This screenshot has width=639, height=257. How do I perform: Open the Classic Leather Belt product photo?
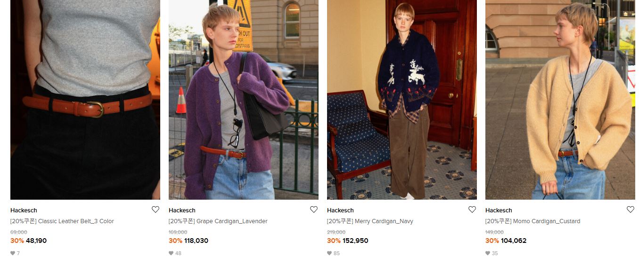(85, 100)
